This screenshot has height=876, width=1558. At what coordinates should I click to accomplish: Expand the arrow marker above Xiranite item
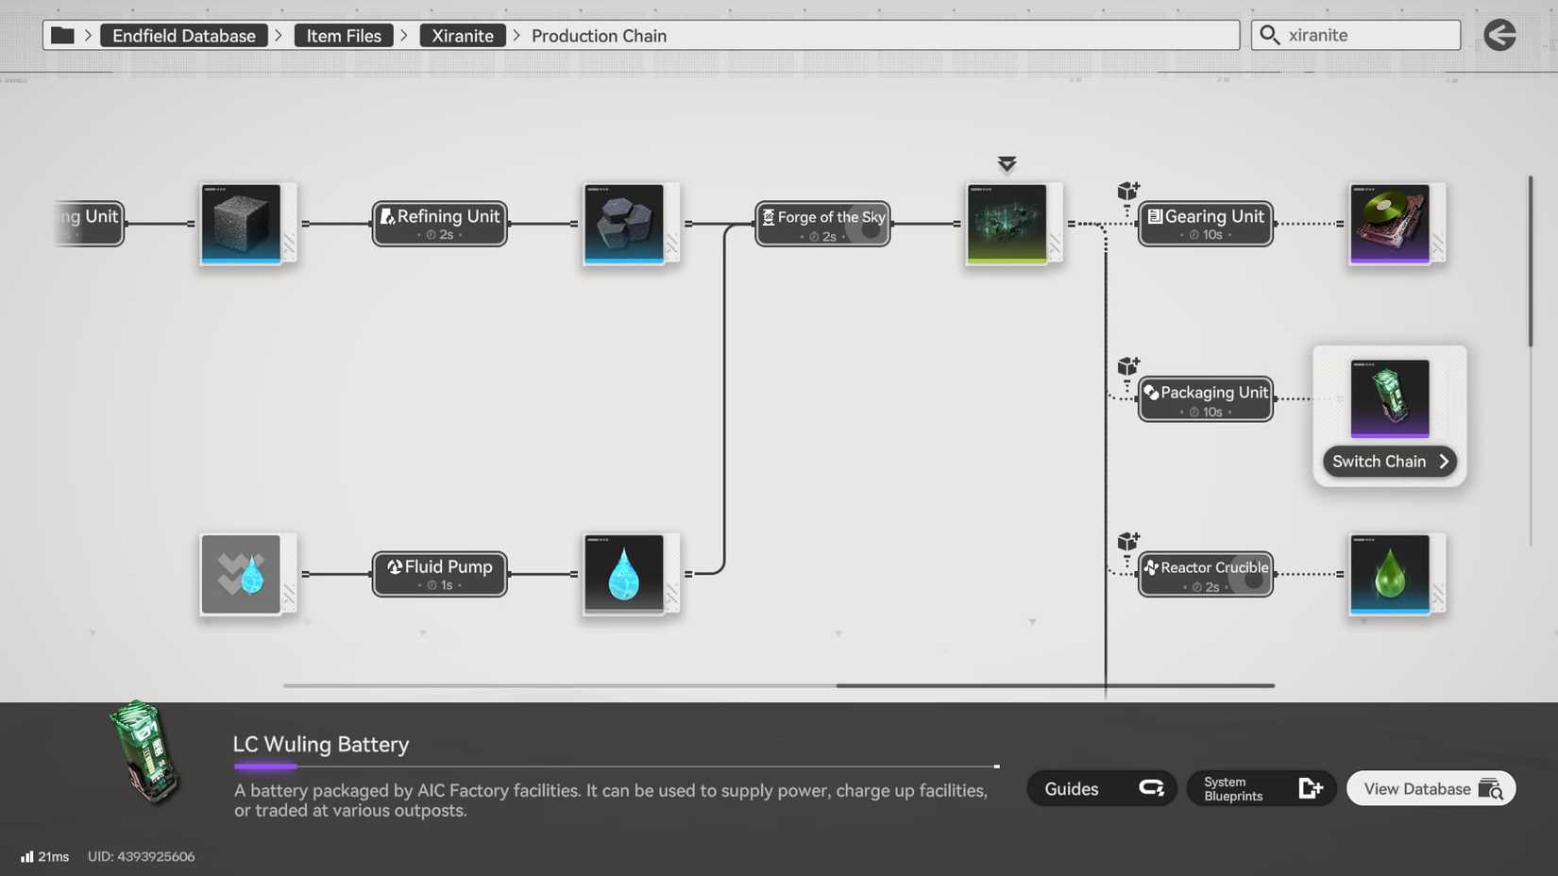click(x=1007, y=164)
